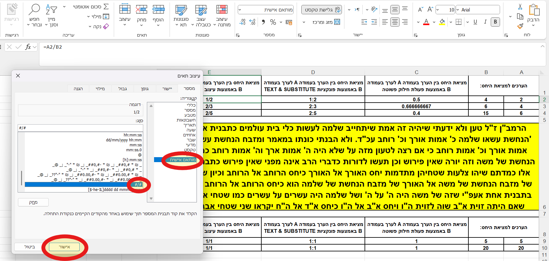The height and width of the screenshot is (261, 549).
Task: Open the Arial font name dropdown
Action: pyautogui.click(x=458, y=10)
